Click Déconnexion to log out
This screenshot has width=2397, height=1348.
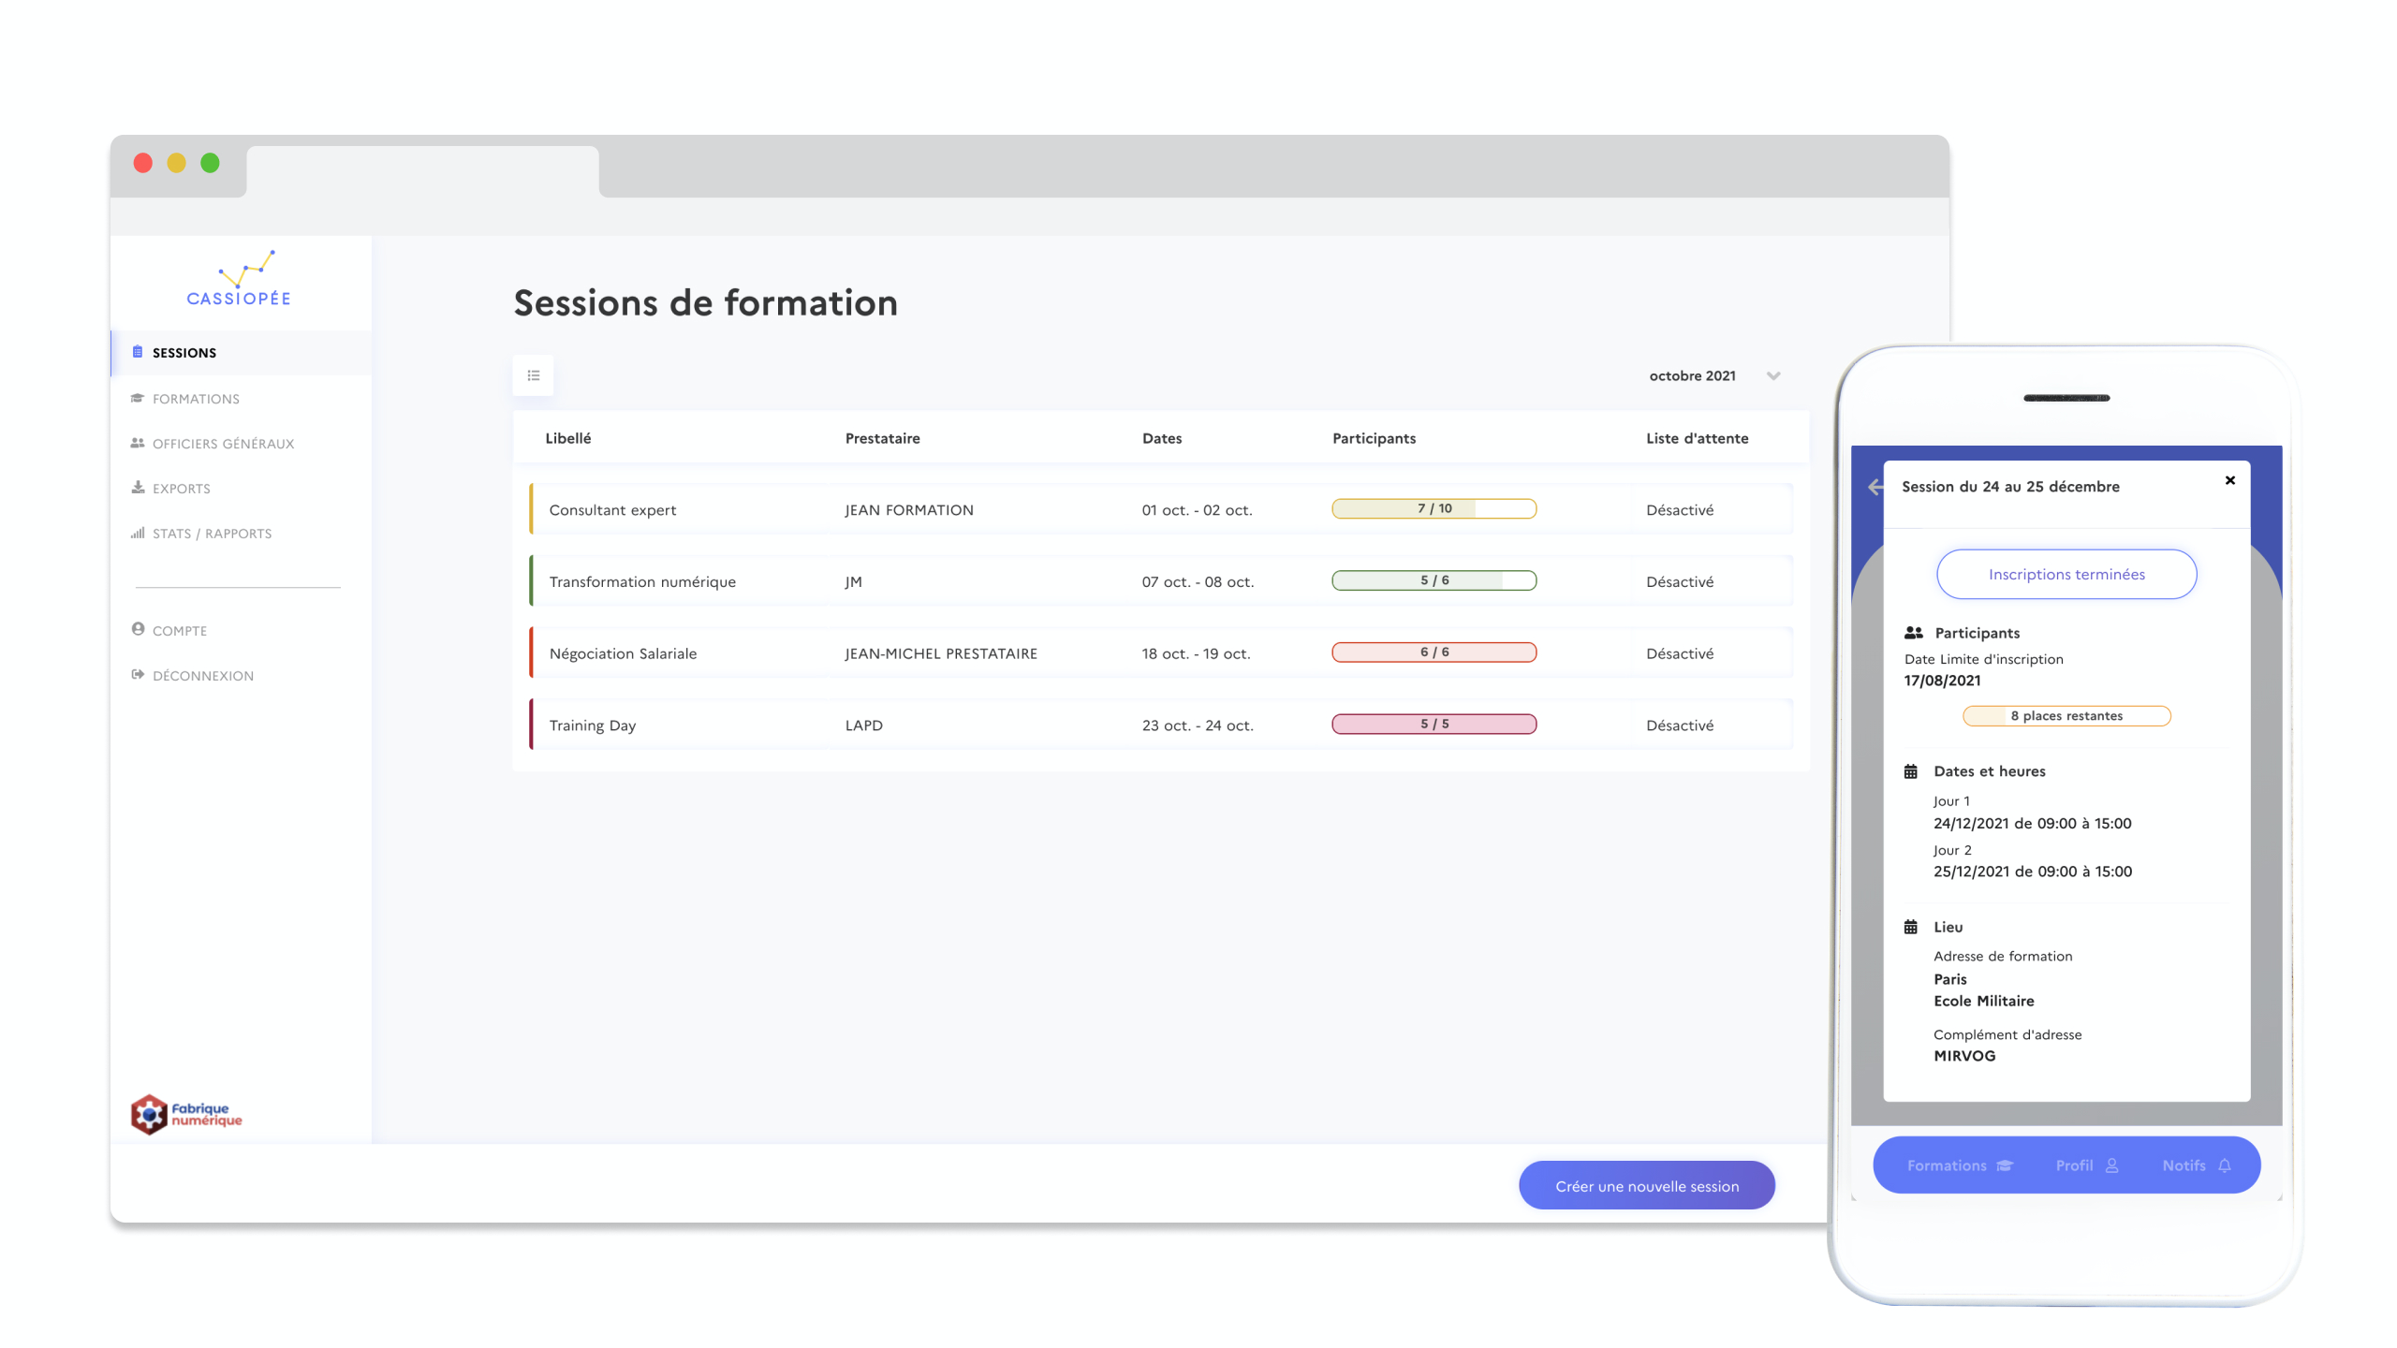202,676
